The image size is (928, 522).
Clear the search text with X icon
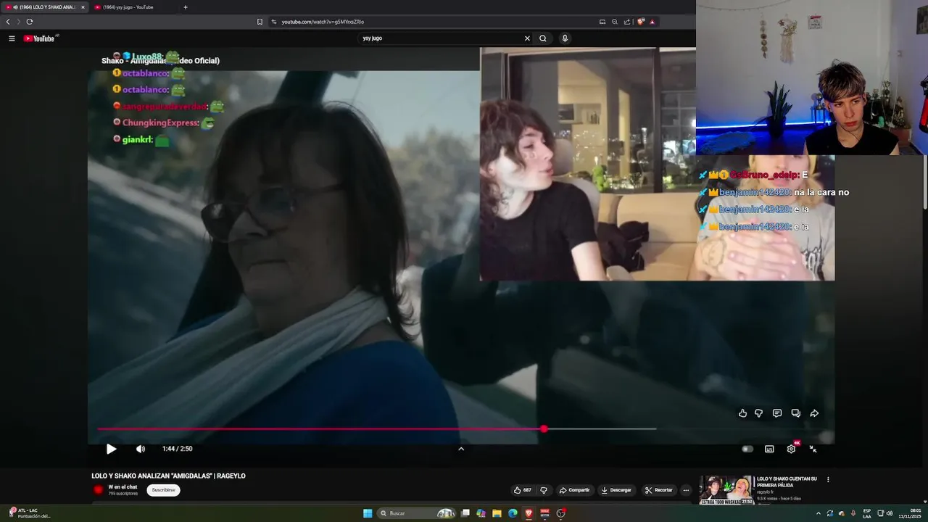527,38
